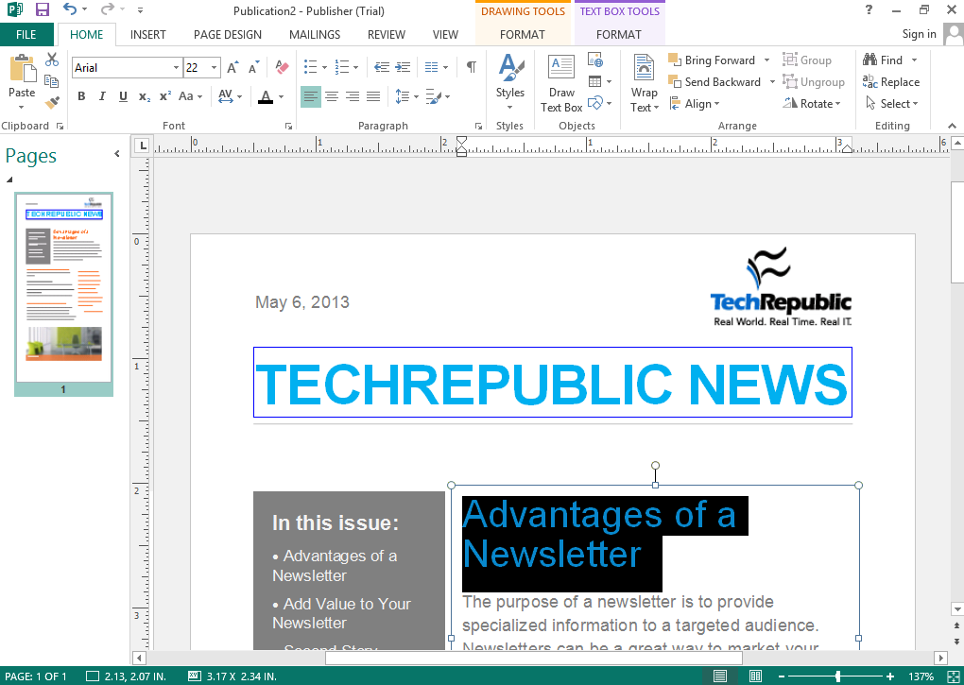Click the Select button in Editing

tap(892, 104)
